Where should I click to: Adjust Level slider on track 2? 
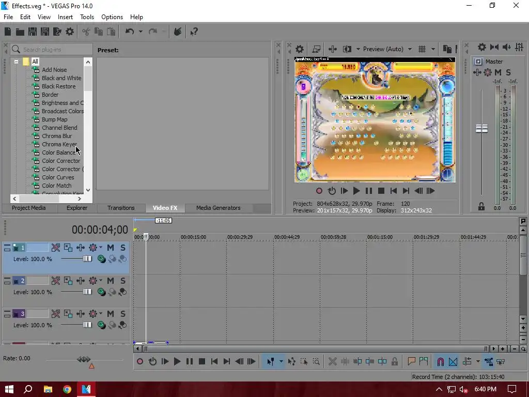tap(87, 292)
